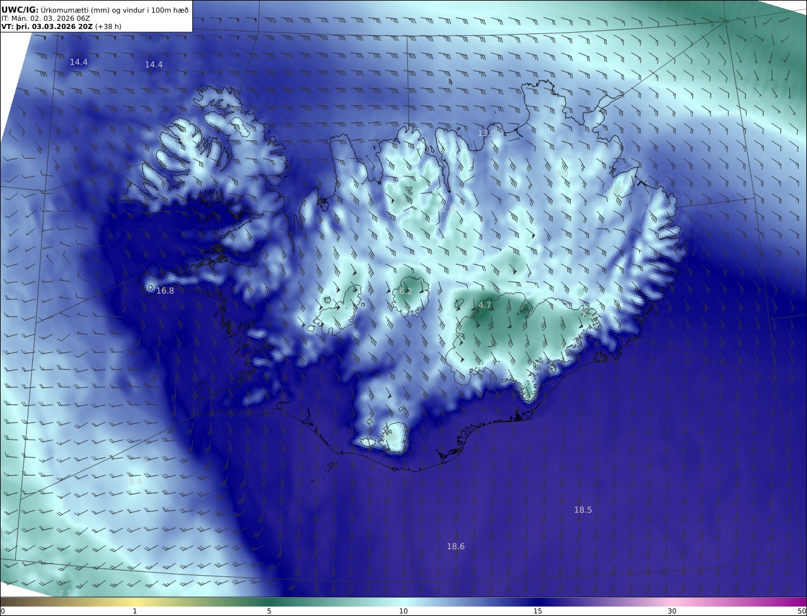Click the "9.9" value label

(x=136, y=481)
